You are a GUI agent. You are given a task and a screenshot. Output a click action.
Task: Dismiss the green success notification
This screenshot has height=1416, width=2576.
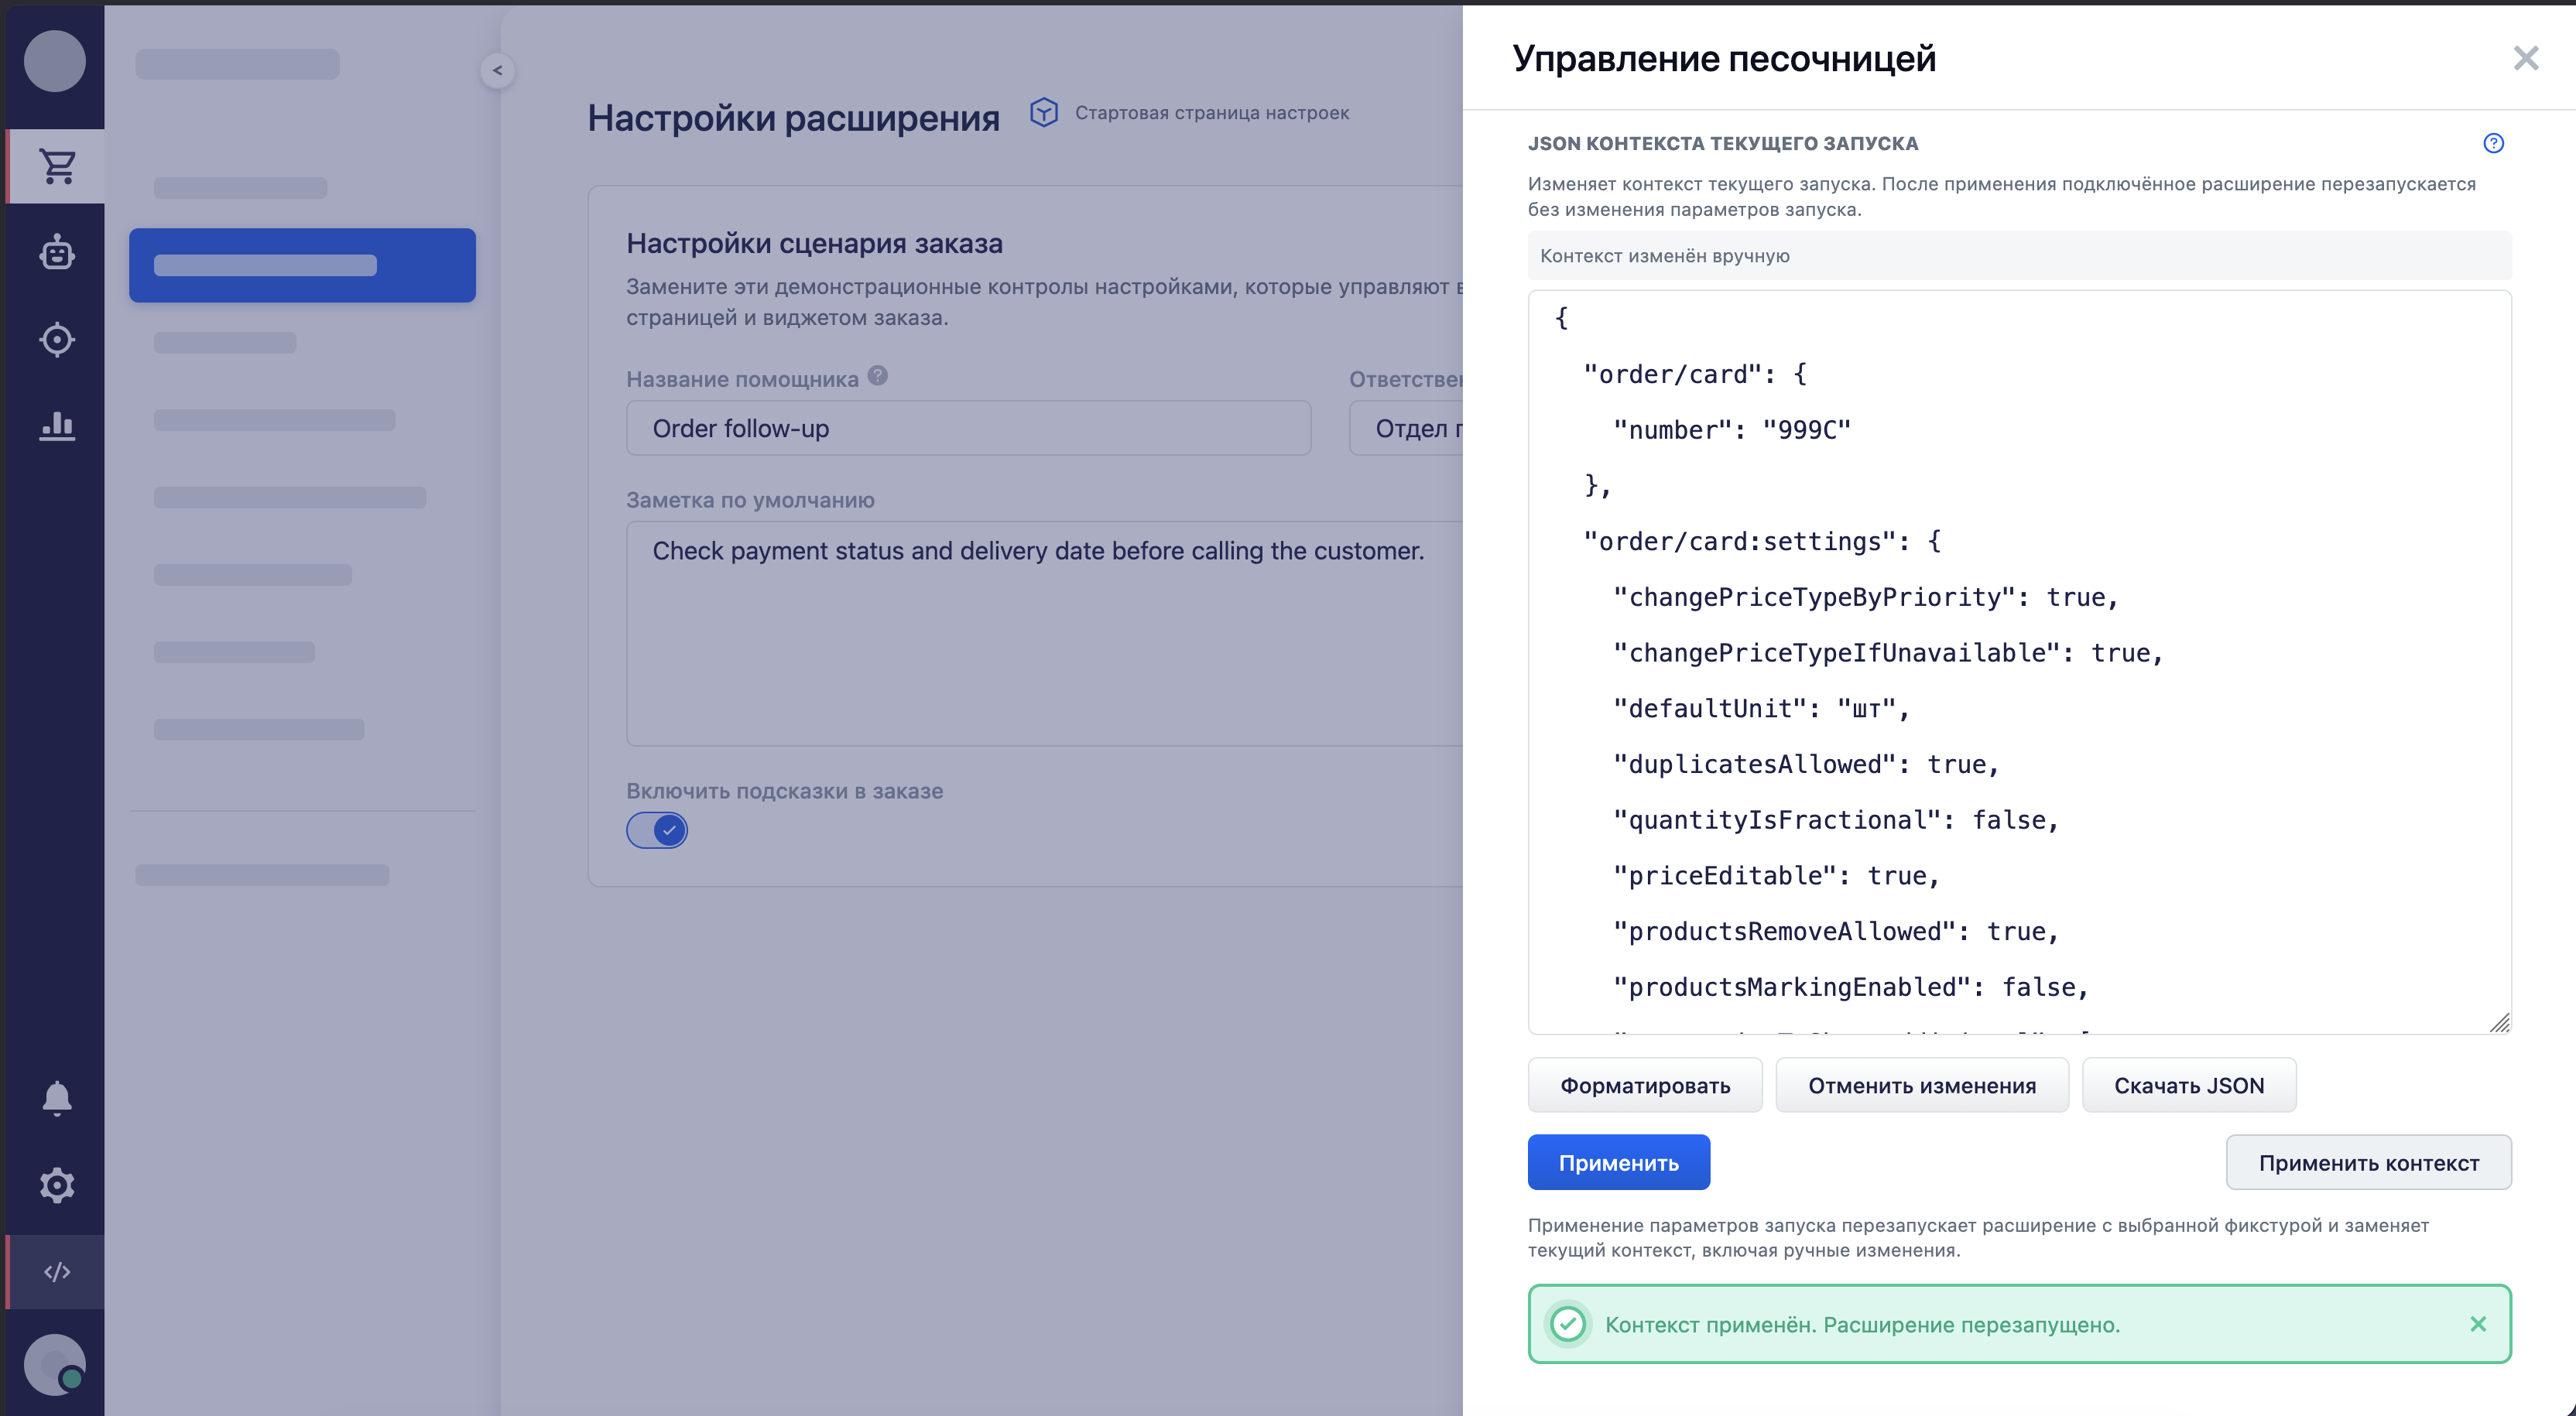tap(2478, 1324)
